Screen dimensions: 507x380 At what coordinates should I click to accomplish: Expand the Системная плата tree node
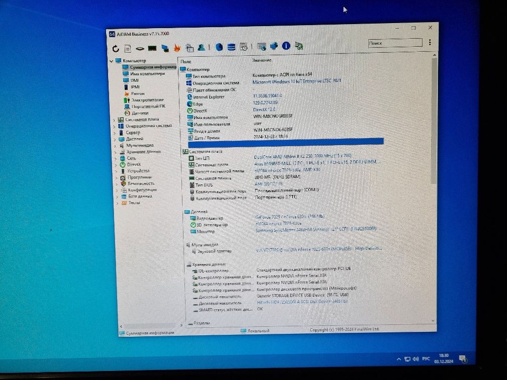click(x=114, y=120)
